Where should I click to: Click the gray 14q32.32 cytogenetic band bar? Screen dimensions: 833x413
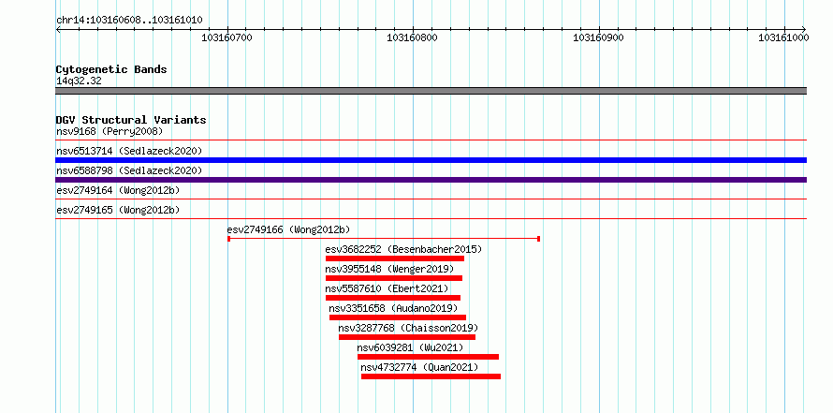click(x=431, y=91)
